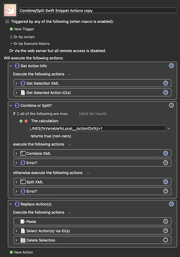Expand the Get Selected Action ID(s) action

coord(16,93)
